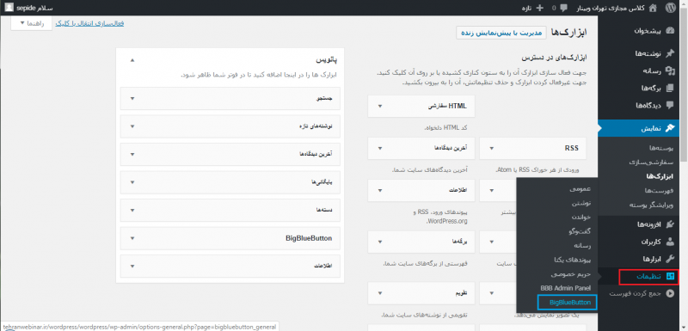Open ویرایشگر پوسته under نمایش menu

[652, 205]
